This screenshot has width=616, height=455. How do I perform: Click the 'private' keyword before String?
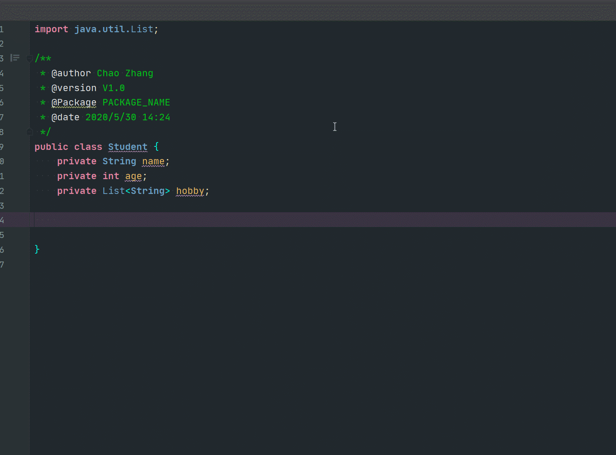pos(77,161)
